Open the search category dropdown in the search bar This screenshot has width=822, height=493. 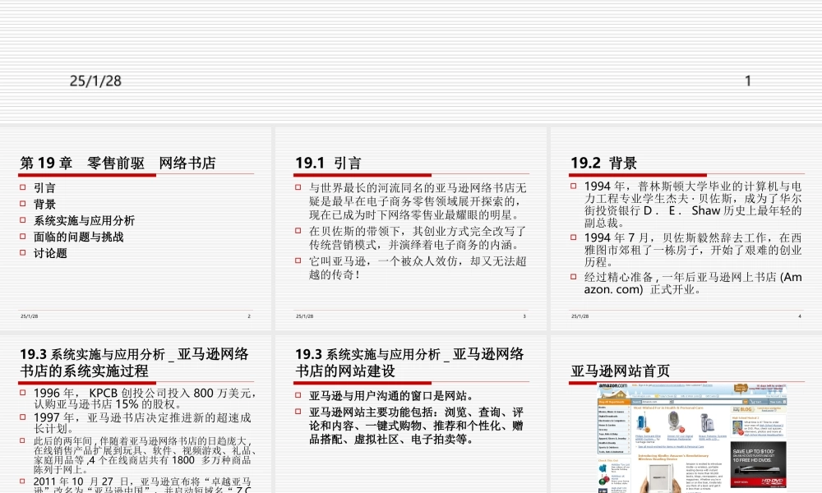click(671, 402)
